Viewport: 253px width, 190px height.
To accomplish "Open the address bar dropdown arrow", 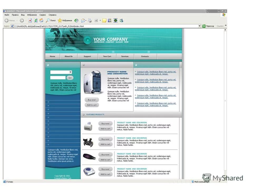I will [x=200, y=26].
